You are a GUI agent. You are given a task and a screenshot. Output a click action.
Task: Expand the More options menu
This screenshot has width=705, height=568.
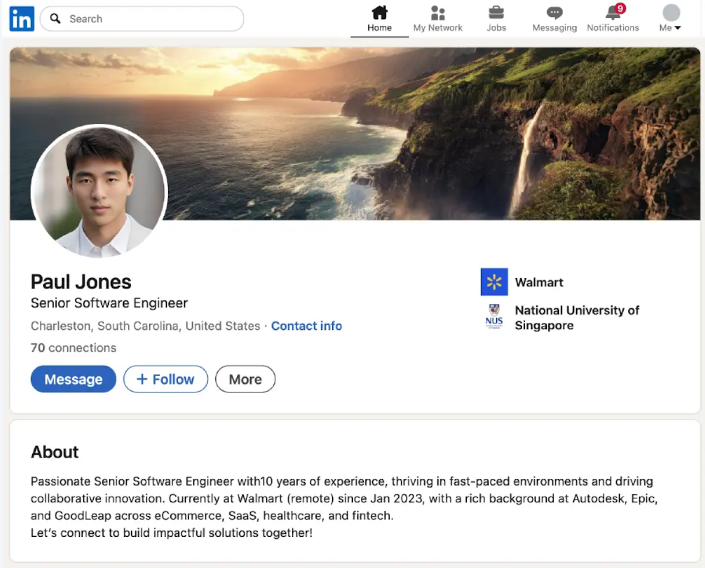tap(245, 379)
